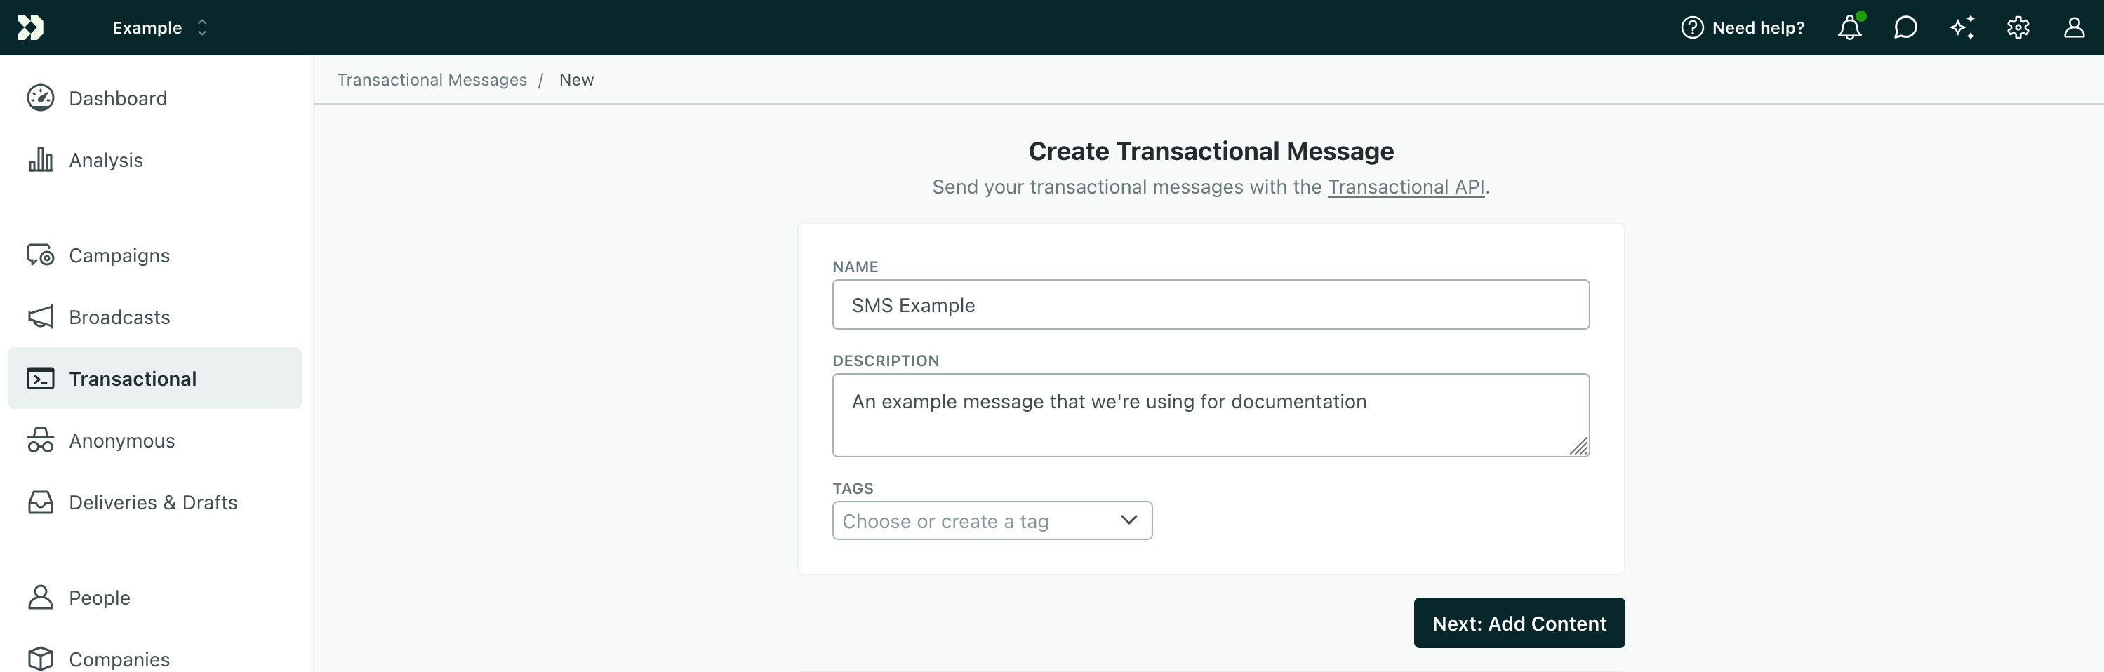Click the Transactional Messages breadcrumb
This screenshot has height=672, width=2104.
[x=431, y=80]
